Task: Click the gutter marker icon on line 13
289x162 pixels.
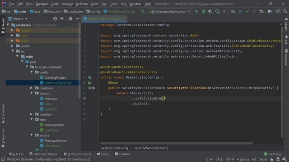Action: 89,88
